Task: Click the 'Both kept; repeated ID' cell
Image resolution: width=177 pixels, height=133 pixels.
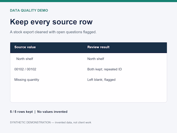Action: 104,69
